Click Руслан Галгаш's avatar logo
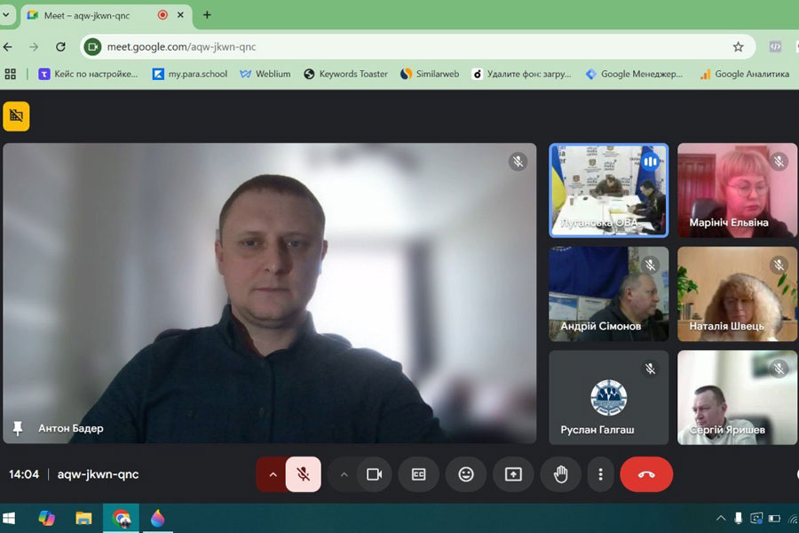799x533 pixels. (x=608, y=398)
